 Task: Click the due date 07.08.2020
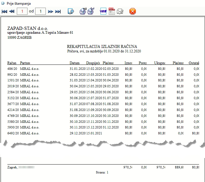[x=94, y=104]
